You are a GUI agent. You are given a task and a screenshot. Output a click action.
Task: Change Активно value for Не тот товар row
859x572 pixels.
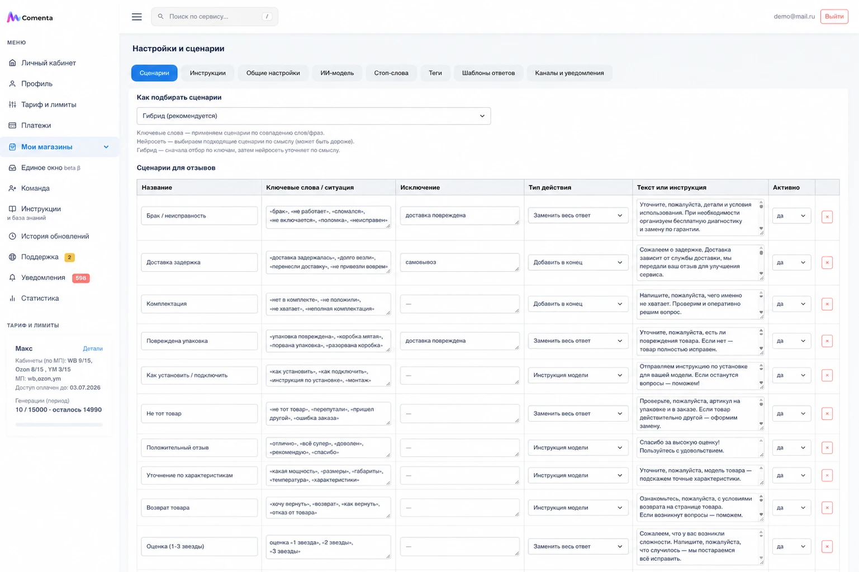click(791, 414)
